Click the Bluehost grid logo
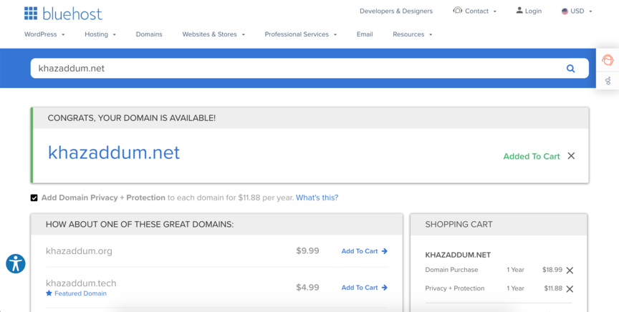 [31, 14]
